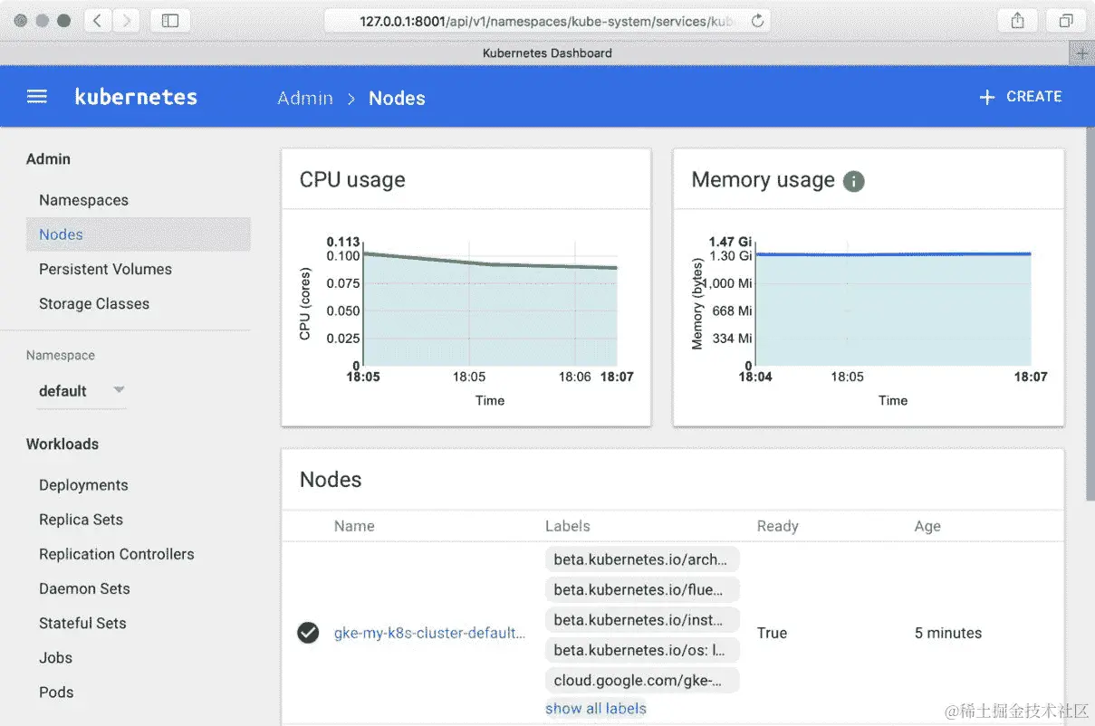
Task: Click the 5 minutes age value
Action: [948, 633]
